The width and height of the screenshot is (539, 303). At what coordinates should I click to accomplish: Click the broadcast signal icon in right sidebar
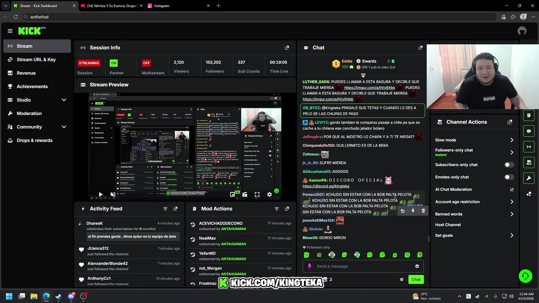529,146
